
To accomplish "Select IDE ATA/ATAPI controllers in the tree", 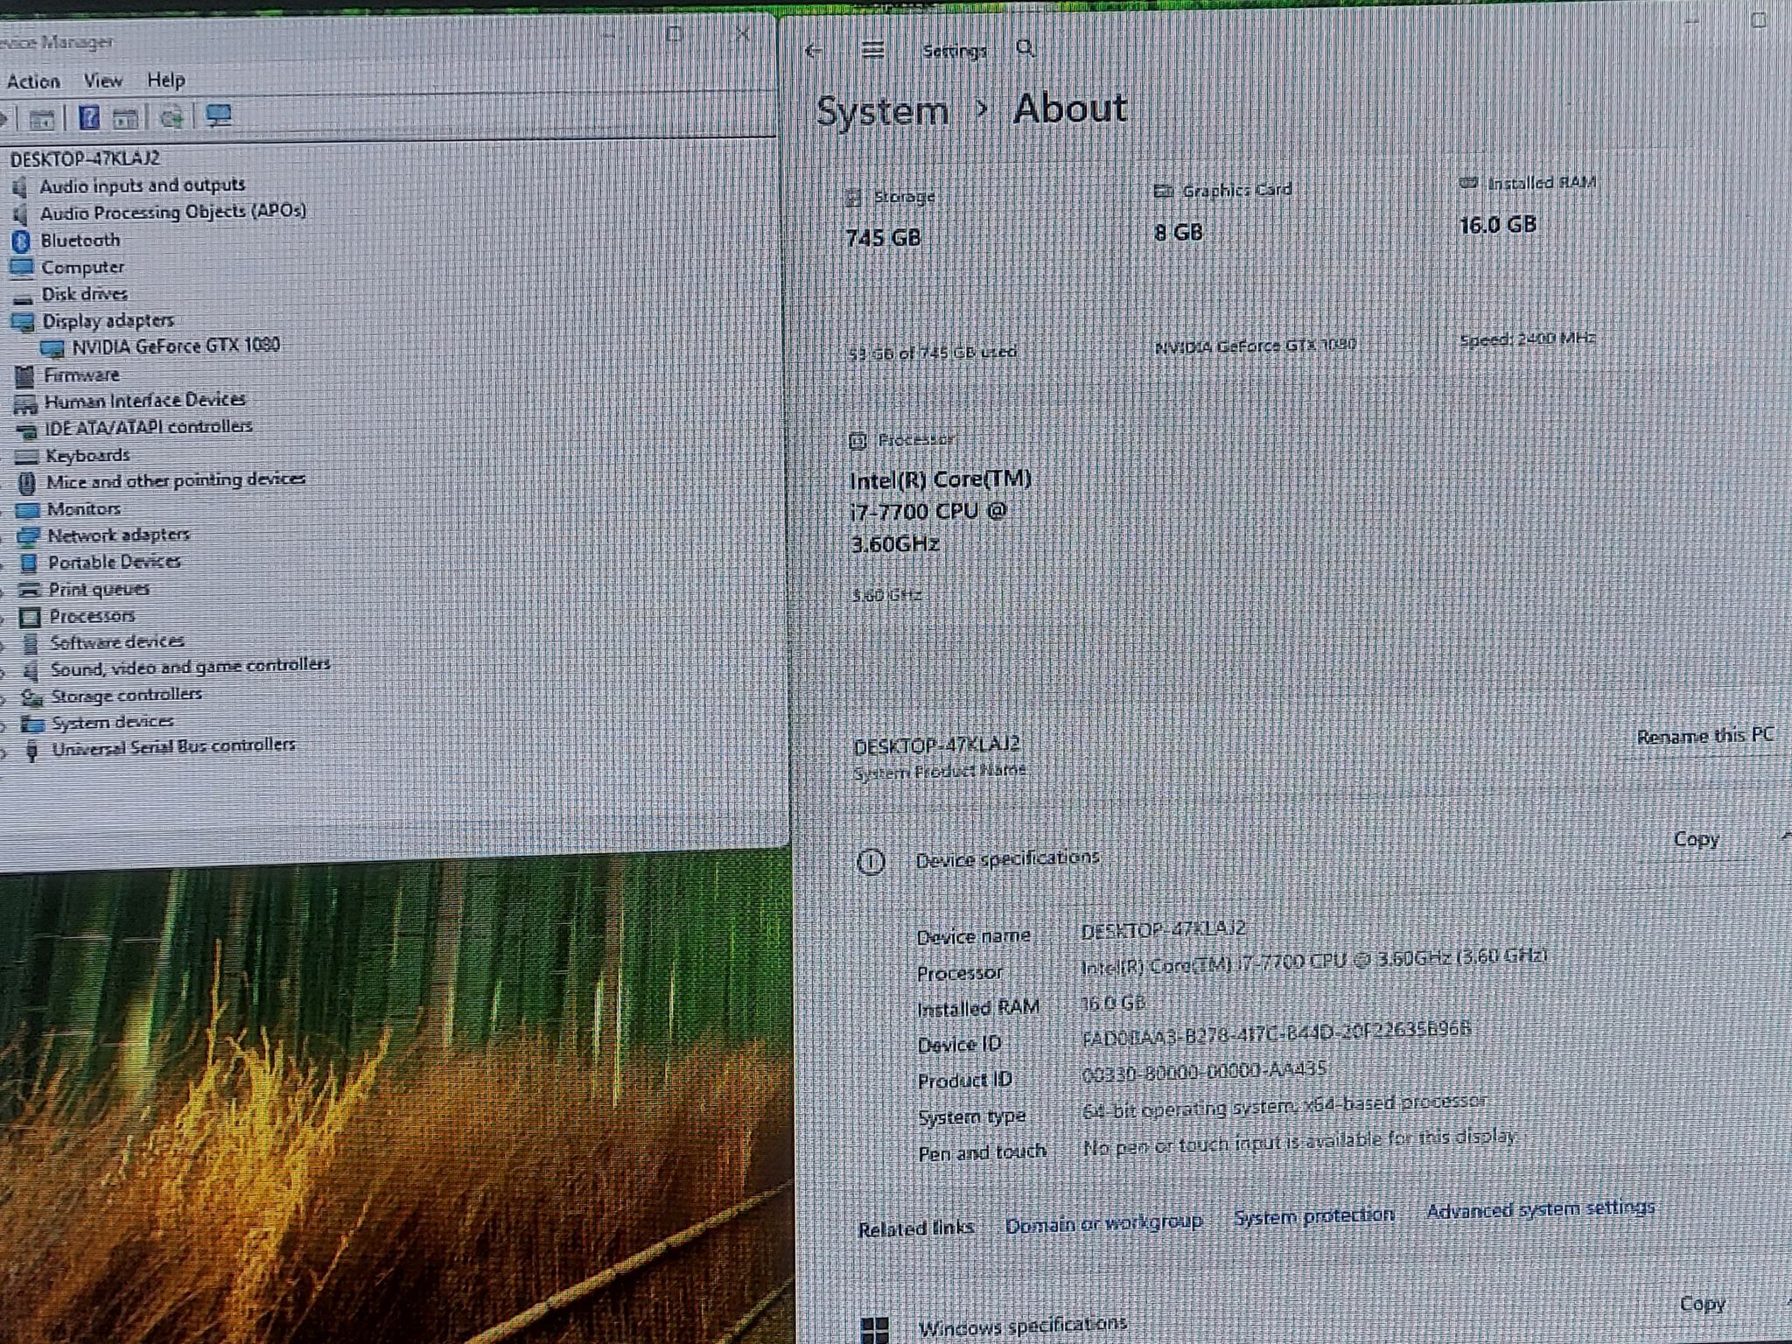I will pyautogui.click(x=149, y=427).
